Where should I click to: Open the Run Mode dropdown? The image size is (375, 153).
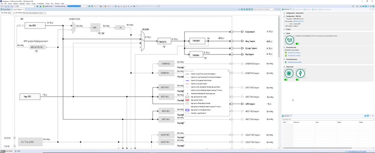click(11, 13)
